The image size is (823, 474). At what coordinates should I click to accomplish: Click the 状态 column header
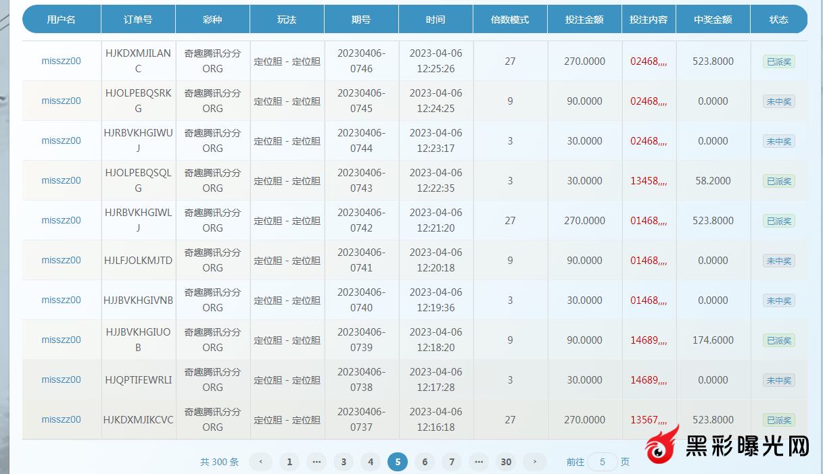click(778, 20)
